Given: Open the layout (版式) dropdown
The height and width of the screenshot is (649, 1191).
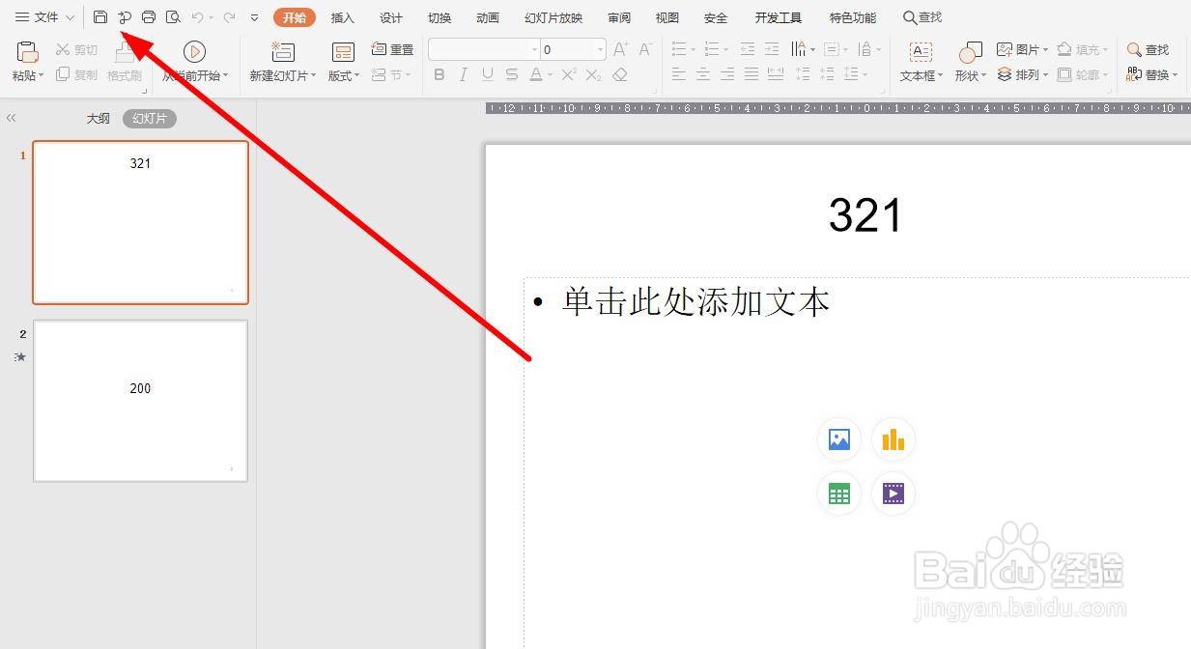Looking at the screenshot, I should coord(343,74).
